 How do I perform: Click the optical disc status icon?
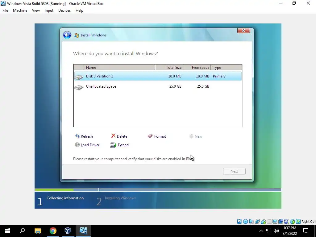coord(245,222)
